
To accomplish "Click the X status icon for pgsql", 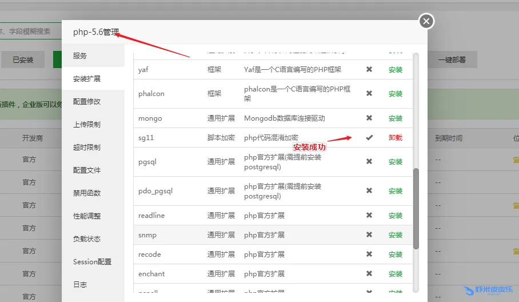I will 369,162.
